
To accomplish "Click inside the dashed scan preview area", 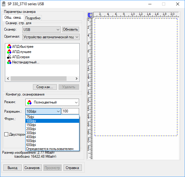I will [x=136, y=77].
